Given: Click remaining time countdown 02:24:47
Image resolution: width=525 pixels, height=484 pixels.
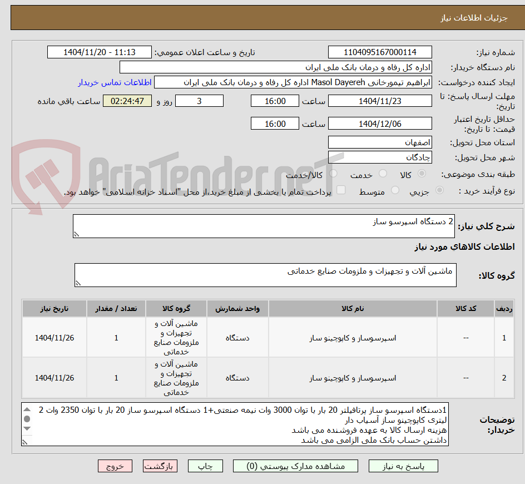Looking at the screenshot, I should [x=127, y=101].
